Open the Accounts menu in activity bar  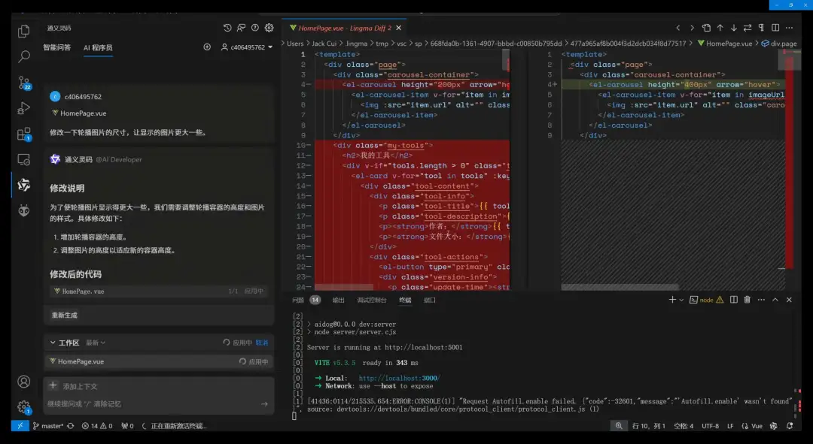(x=23, y=382)
